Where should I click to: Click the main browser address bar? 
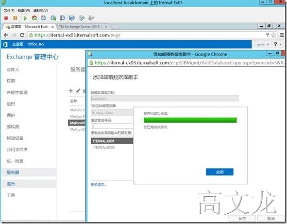coord(146,35)
